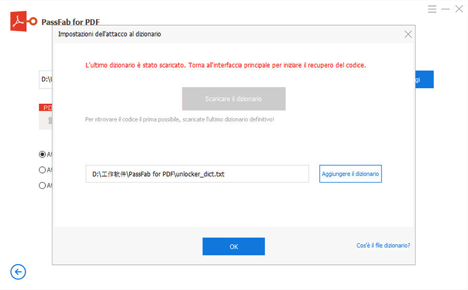Open the "Cos'è il file dizionario?" link

coord(383,246)
